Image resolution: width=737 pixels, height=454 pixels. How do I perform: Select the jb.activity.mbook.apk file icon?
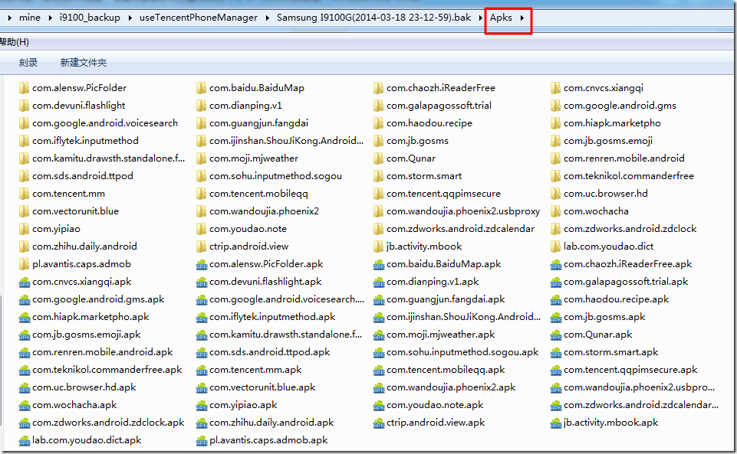[556, 423]
